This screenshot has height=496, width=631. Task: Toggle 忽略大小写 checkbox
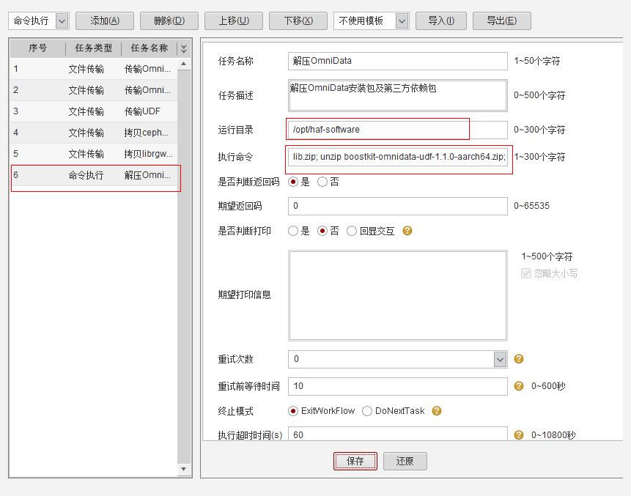[525, 273]
